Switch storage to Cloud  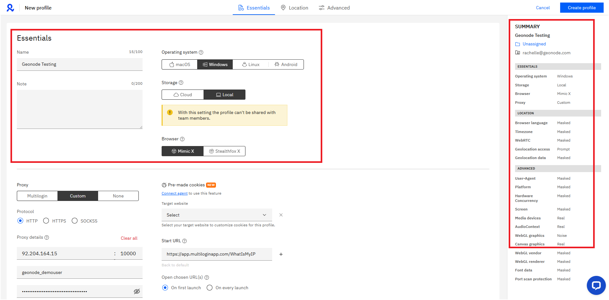(x=183, y=94)
